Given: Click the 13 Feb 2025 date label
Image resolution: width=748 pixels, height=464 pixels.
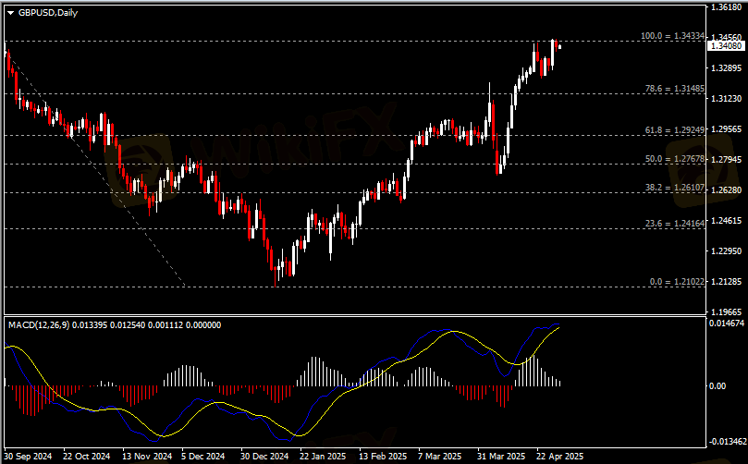Looking at the screenshot, I should (383, 457).
